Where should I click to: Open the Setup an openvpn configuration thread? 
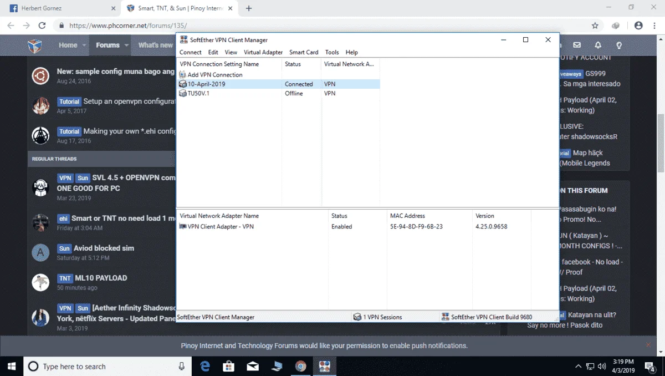pyautogui.click(x=130, y=101)
